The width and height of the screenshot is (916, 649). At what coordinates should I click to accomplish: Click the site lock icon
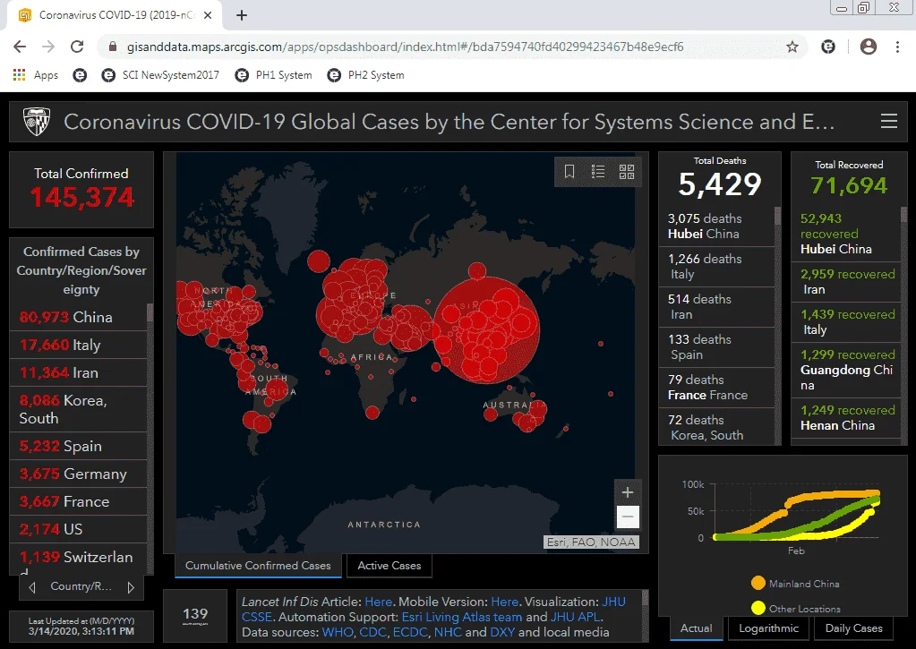(x=114, y=47)
